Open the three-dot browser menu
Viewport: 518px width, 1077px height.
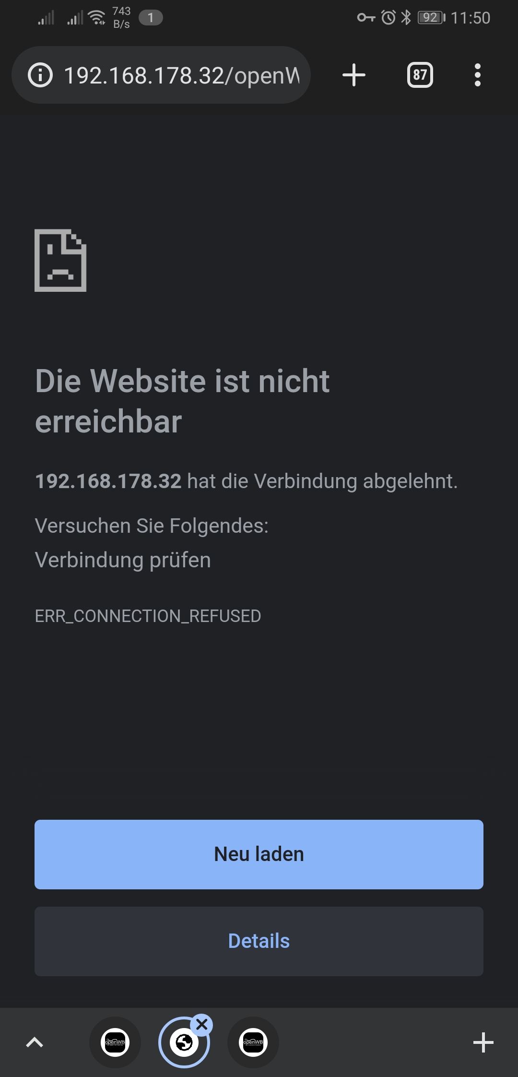(x=477, y=75)
